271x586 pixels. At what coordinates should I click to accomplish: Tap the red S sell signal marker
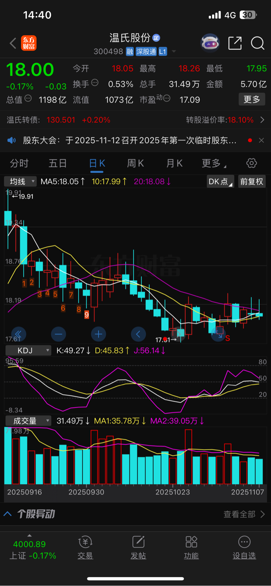[x=228, y=338]
